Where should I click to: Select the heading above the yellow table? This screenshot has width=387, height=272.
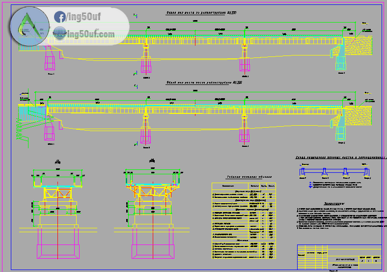coord(249,177)
